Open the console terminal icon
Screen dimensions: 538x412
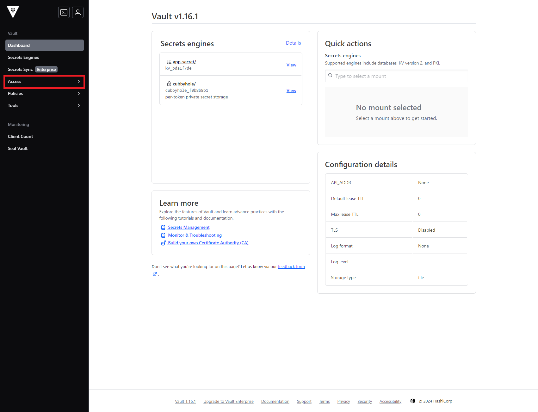pyautogui.click(x=64, y=12)
